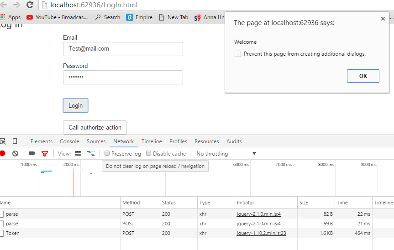This screenshot has height=250, width=394.
Task: Click the red record network log button
Action: point(2,154)
